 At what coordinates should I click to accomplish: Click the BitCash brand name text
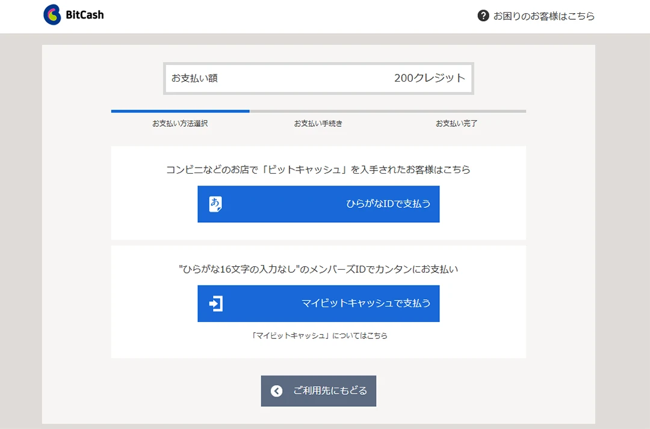85,15
